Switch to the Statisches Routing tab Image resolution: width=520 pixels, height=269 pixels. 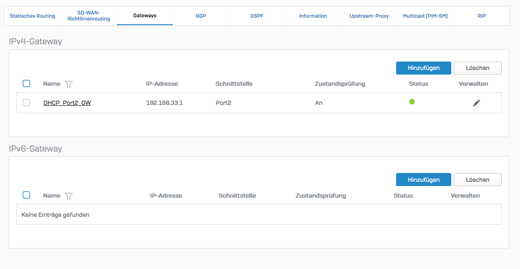32,16
